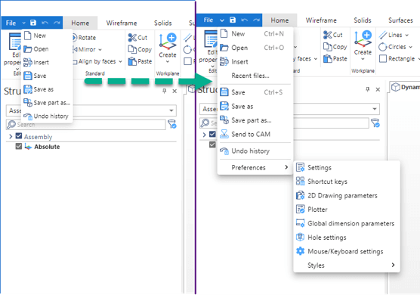Open Recent files... in the right File menu
The image size is (420, 295).
click(255, 76)
